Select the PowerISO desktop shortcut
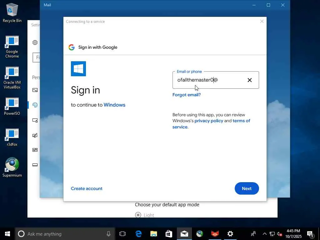The height and width of the screenshot is (240, 320). tap(12, 106)
